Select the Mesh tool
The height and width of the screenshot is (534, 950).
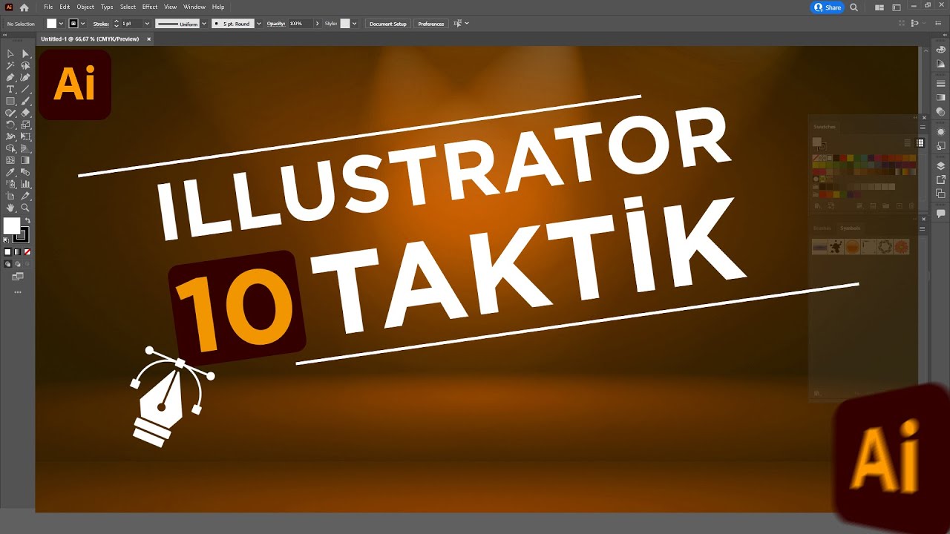(10, 160)
